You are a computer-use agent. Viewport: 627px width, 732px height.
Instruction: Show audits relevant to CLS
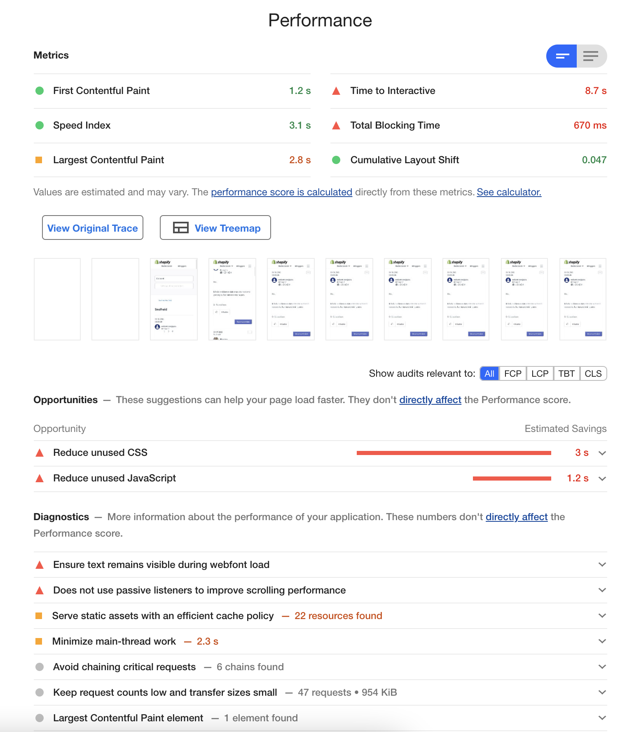pyautogui.click(x=593, y=373)
